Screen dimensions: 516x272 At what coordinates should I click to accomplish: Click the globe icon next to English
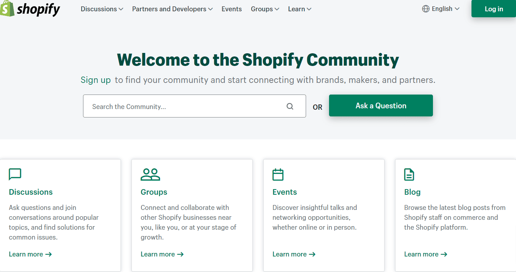coord(426,8)
